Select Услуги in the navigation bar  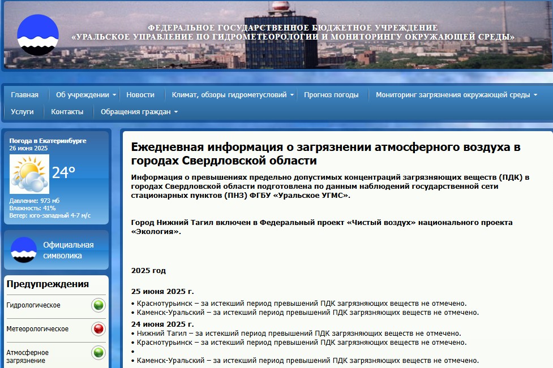pos(22,112)
